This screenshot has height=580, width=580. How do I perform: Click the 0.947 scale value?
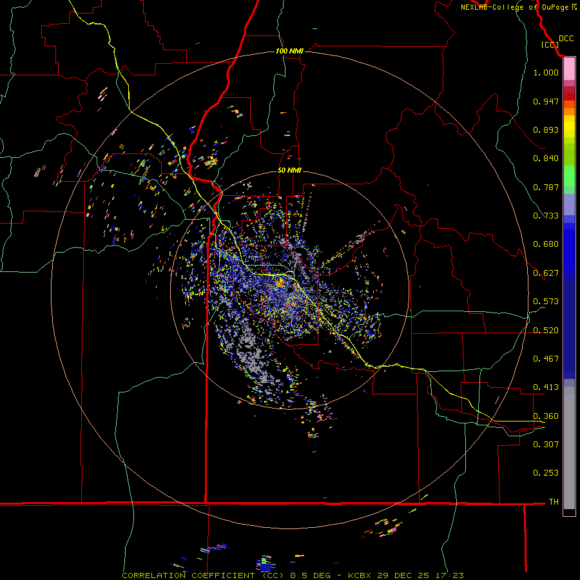[546, 101]
